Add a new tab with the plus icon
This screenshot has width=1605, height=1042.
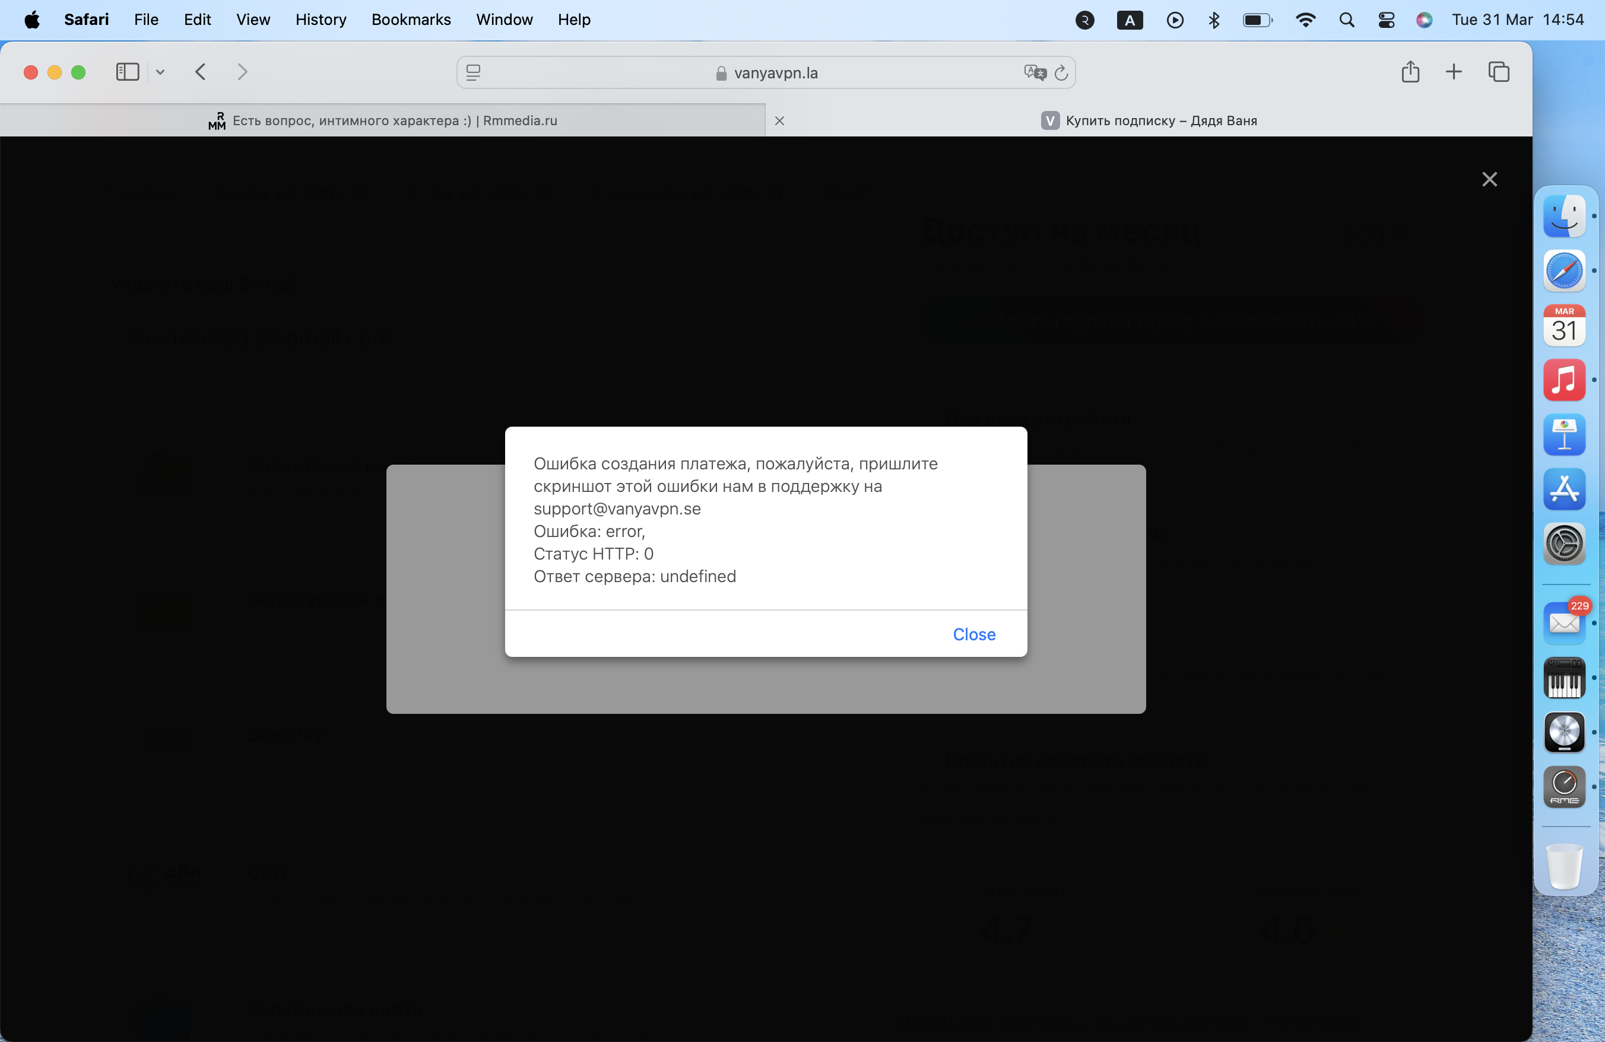[1453, 72]
